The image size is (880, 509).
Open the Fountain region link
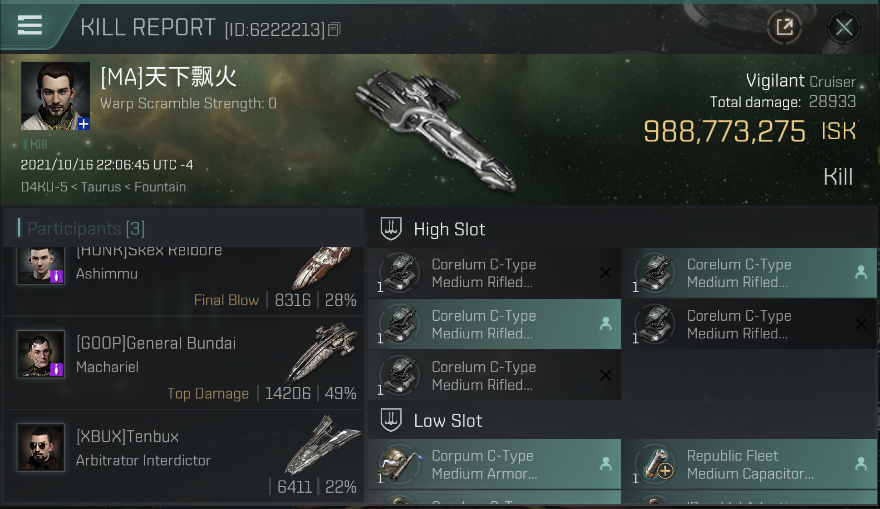coord(160,187)
